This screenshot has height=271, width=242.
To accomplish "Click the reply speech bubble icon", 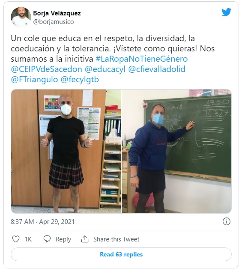I will click(47, 239).
